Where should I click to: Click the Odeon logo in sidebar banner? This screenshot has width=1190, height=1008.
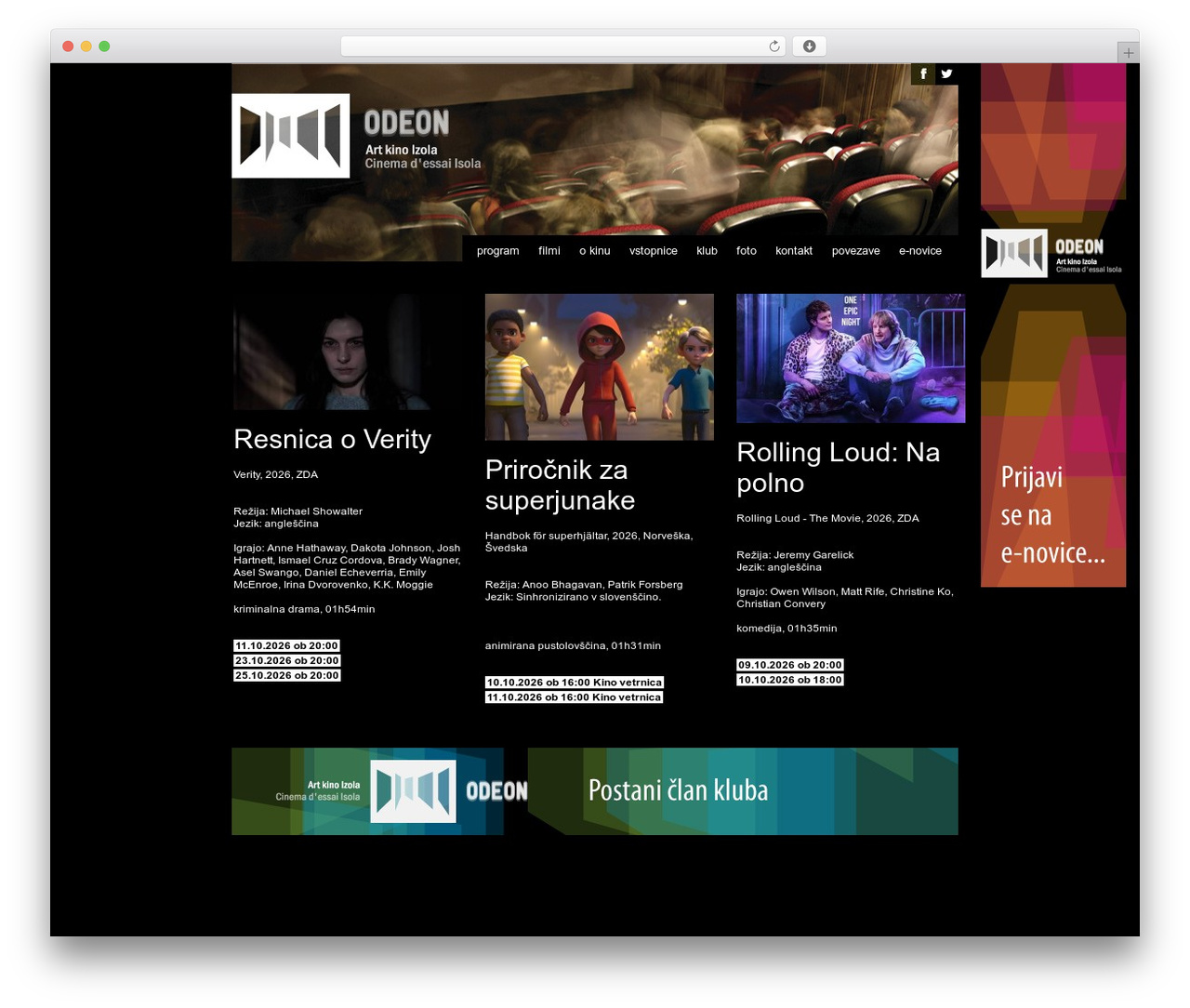(x=1053, y=253)
